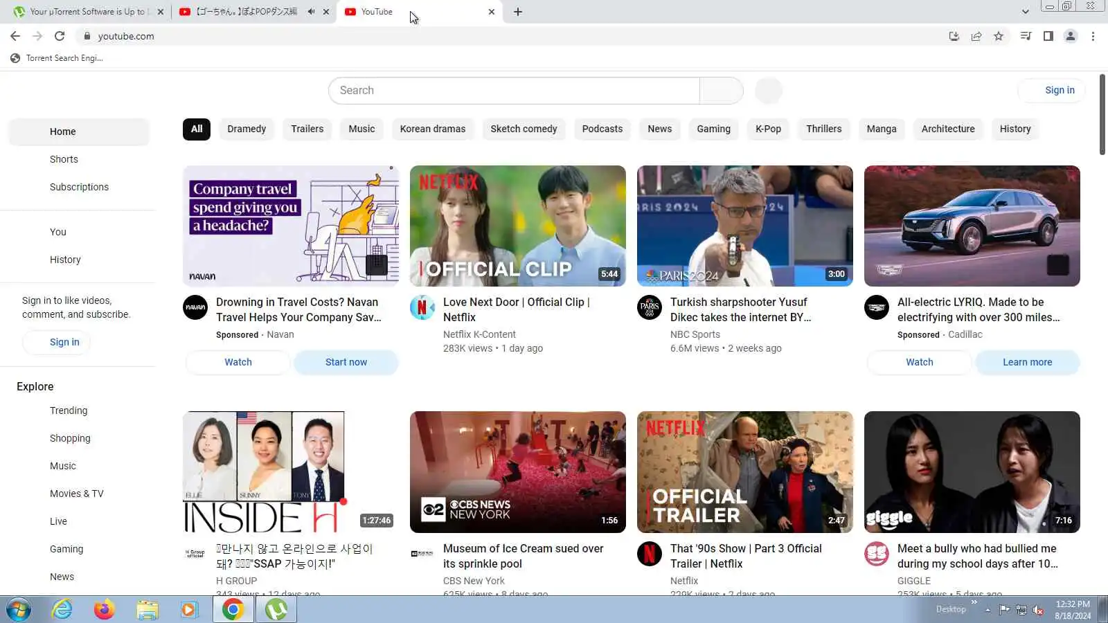Launch Internet Explorer from the taskbar
The height and width of the screenshot is (623, 1108).
click(62, 610)
